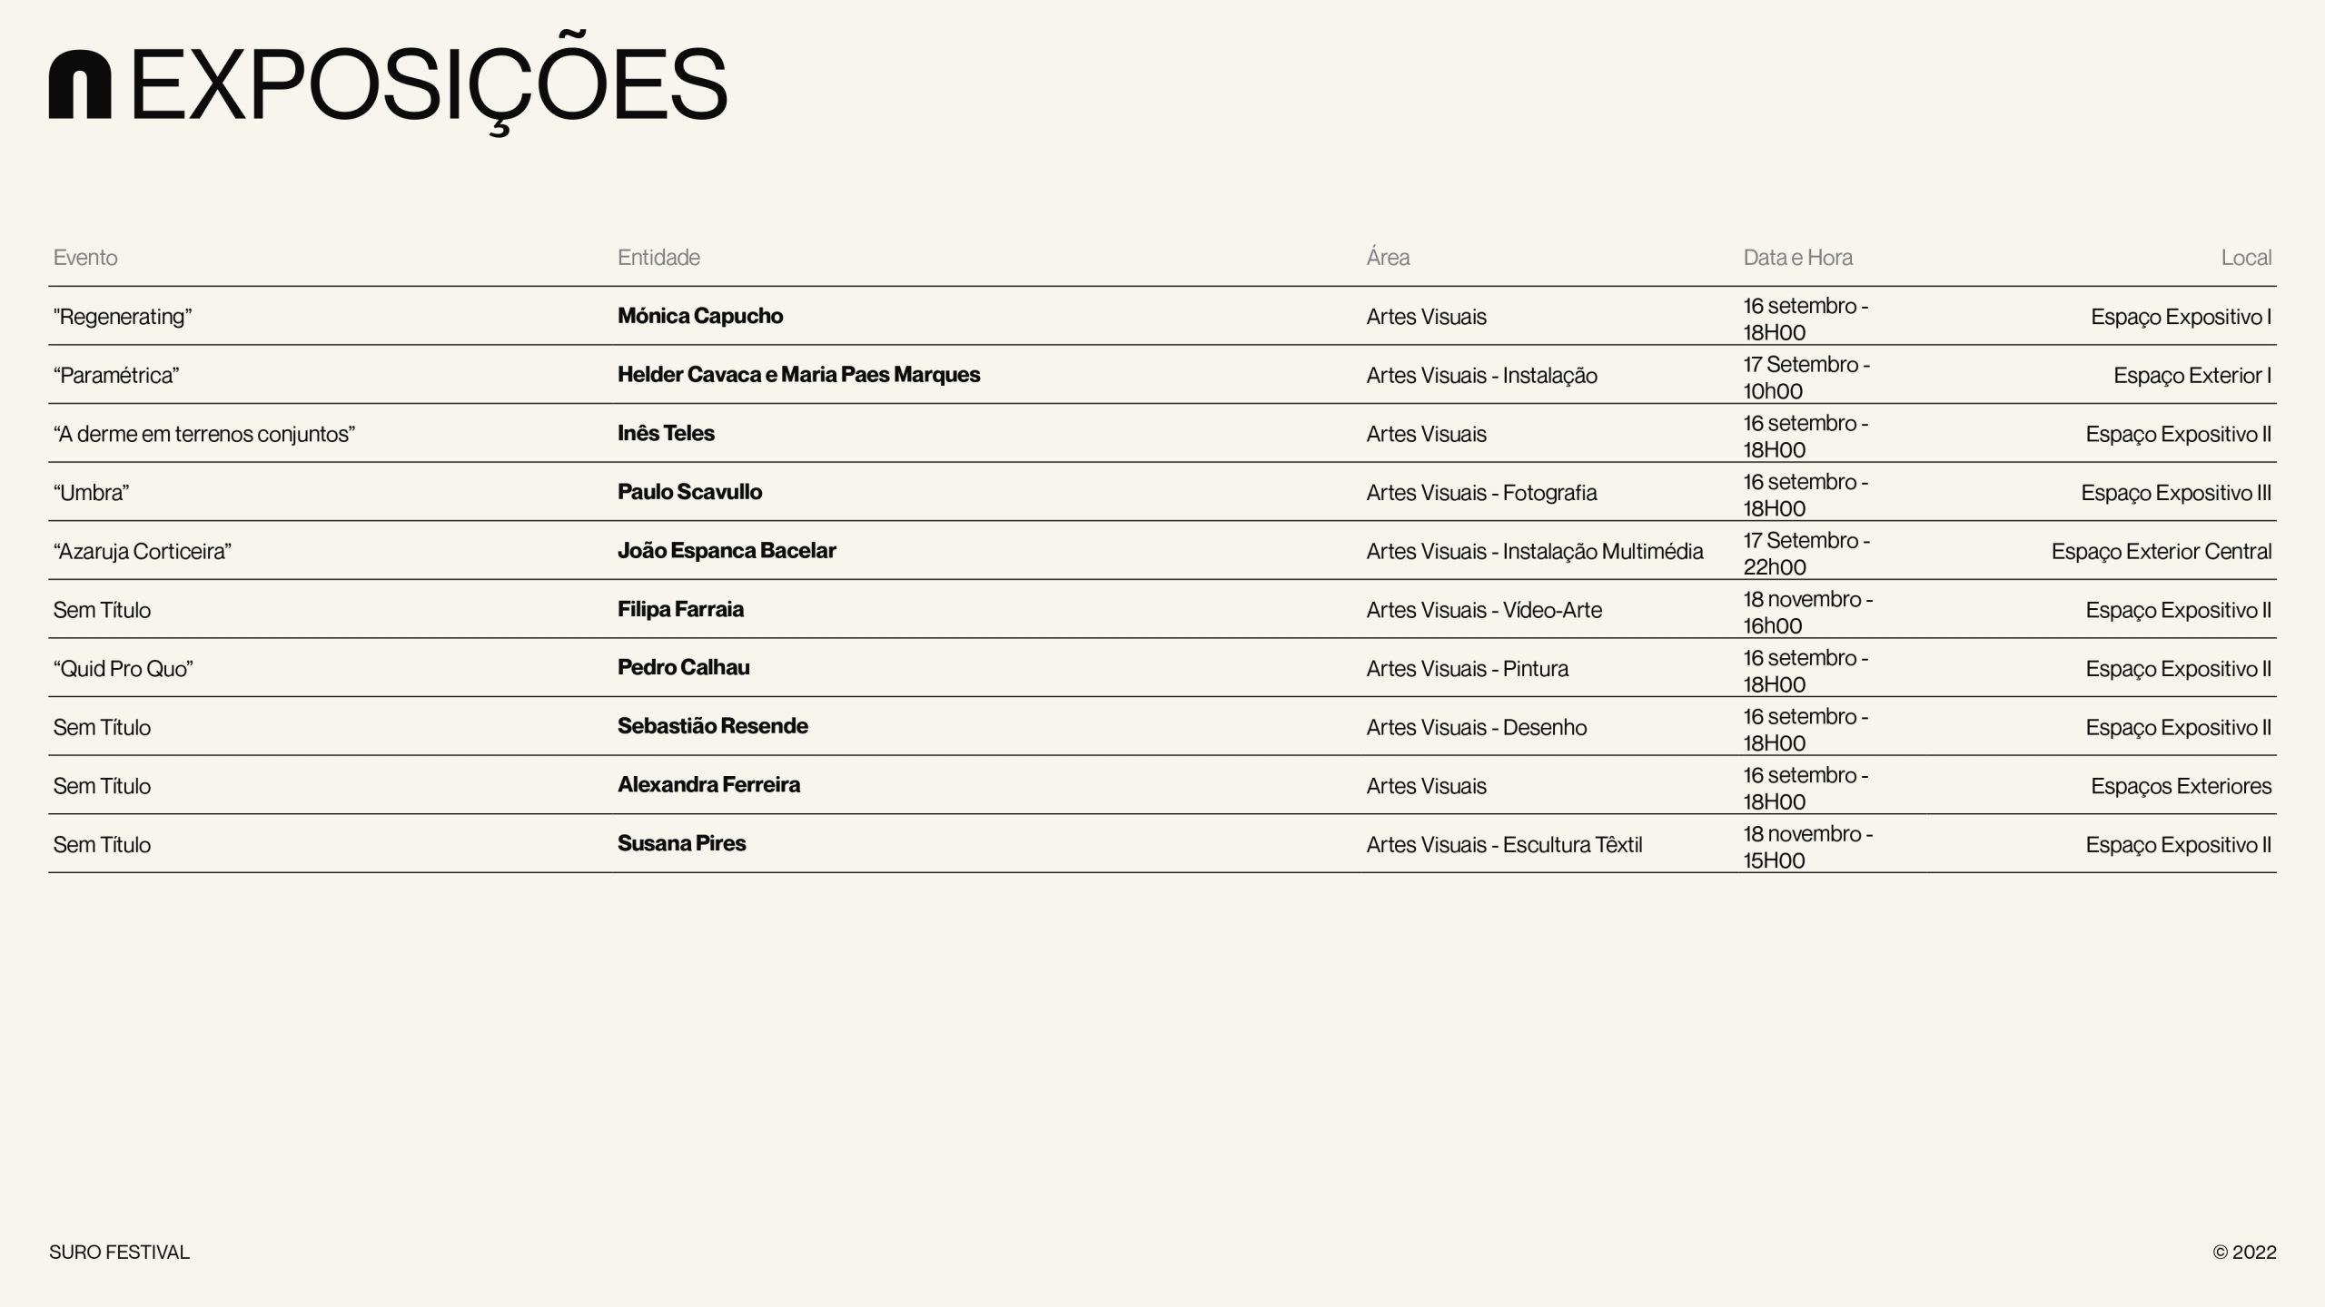Click João Espanca Bacelar's name
Viewport: 2325px width, 1307px height.
coord(727,551)
